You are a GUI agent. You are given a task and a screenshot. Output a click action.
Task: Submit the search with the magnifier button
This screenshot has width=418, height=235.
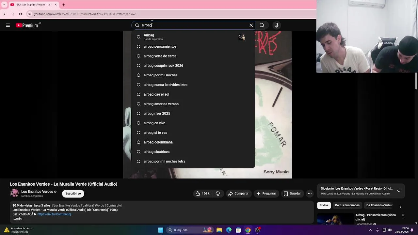[x=262, y=25]
